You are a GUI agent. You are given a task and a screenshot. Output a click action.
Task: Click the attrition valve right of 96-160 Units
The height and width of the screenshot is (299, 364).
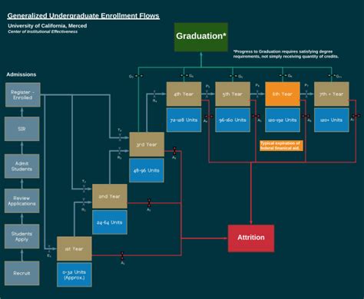coord(256,117)
